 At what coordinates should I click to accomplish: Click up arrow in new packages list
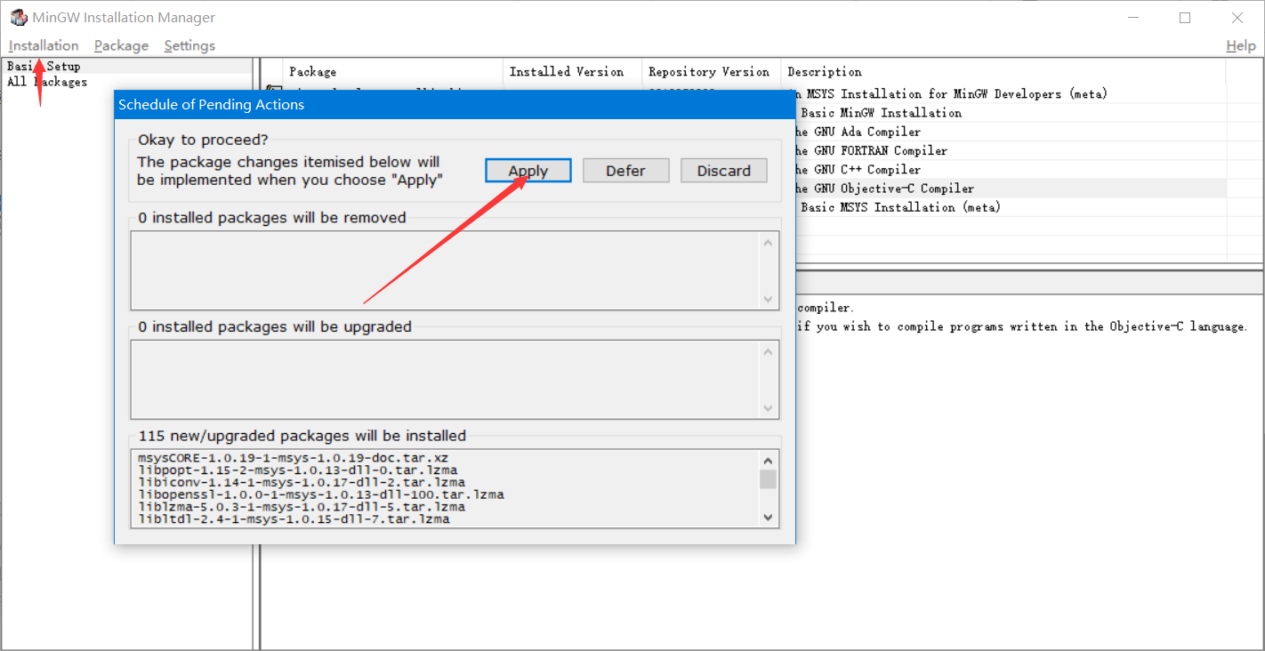pos(769,460)
